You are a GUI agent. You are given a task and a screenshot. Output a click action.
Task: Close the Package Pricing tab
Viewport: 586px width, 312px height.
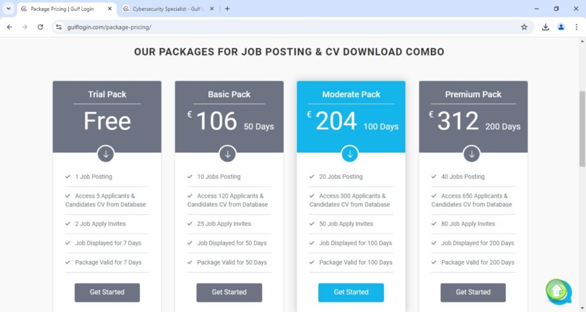click(109, 9)
